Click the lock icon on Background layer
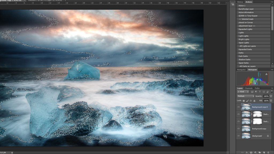Image resolution: width=274 pixels, height=154 pixels. pos(268,136)
